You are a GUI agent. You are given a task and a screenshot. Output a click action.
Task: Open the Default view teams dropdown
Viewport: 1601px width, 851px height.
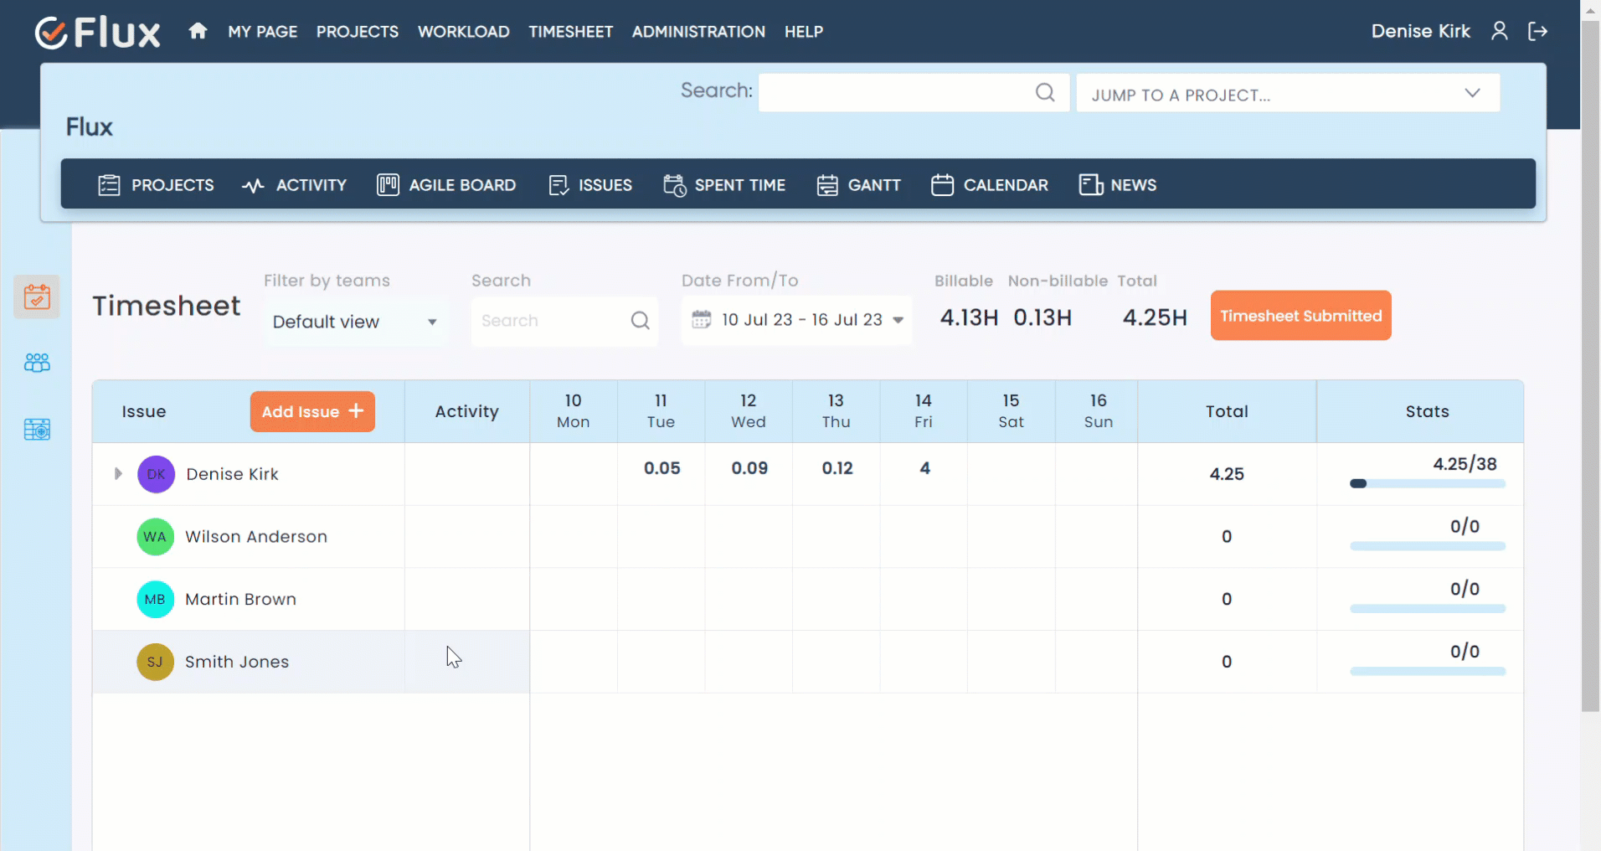pos(355,322)
